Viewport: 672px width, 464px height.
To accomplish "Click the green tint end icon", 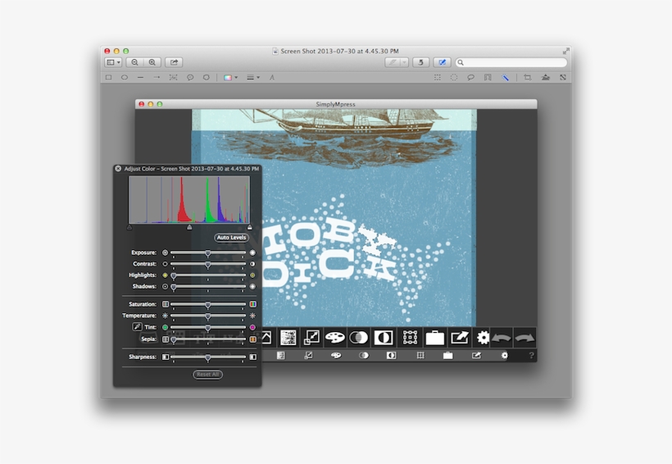I will click(x=165, y=327).
